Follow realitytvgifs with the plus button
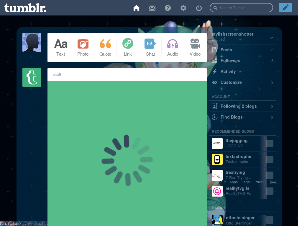 coord(270,191)
